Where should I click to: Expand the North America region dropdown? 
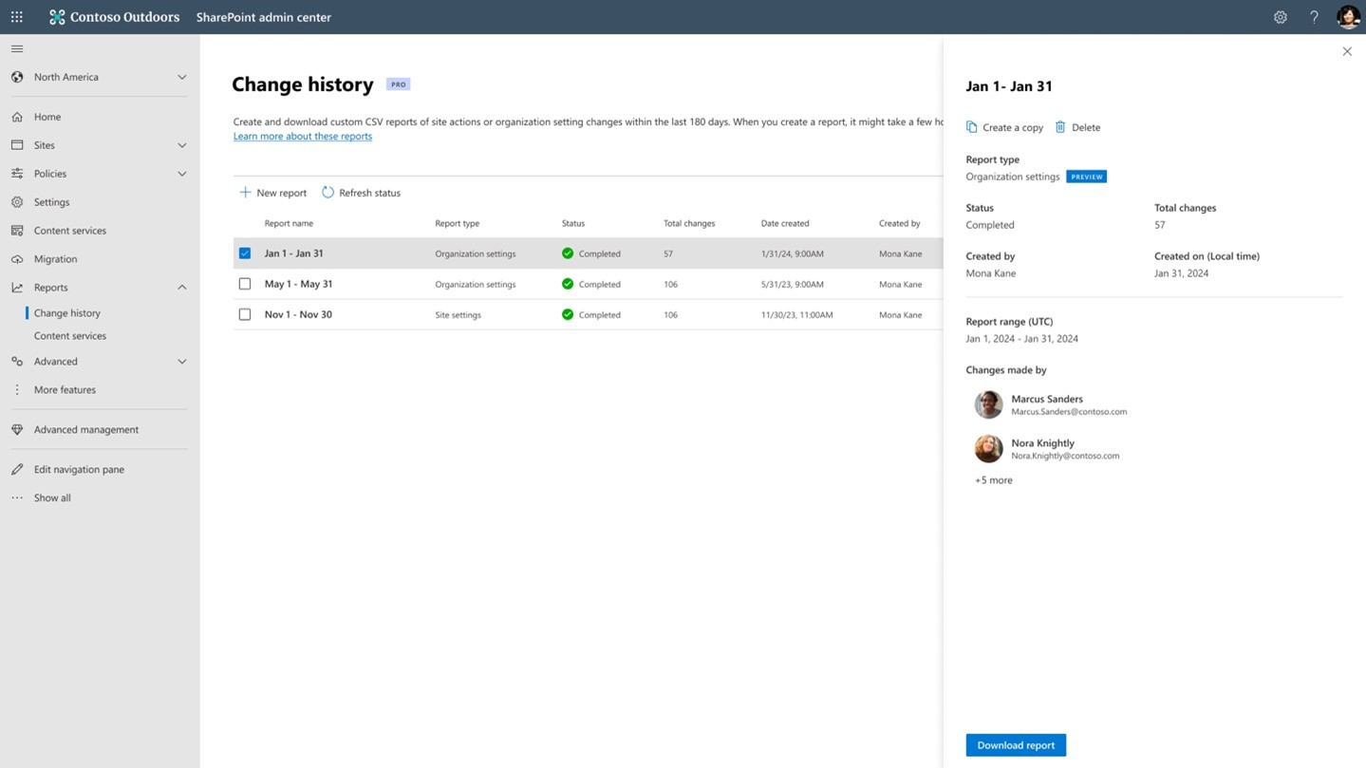pos(181,77)
